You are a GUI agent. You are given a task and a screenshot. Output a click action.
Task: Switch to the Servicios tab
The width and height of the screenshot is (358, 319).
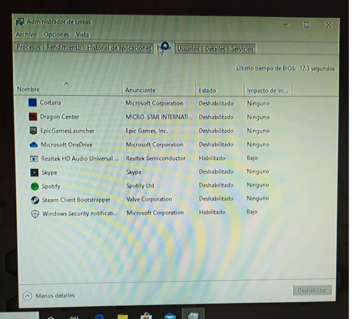tap(242, 49)
